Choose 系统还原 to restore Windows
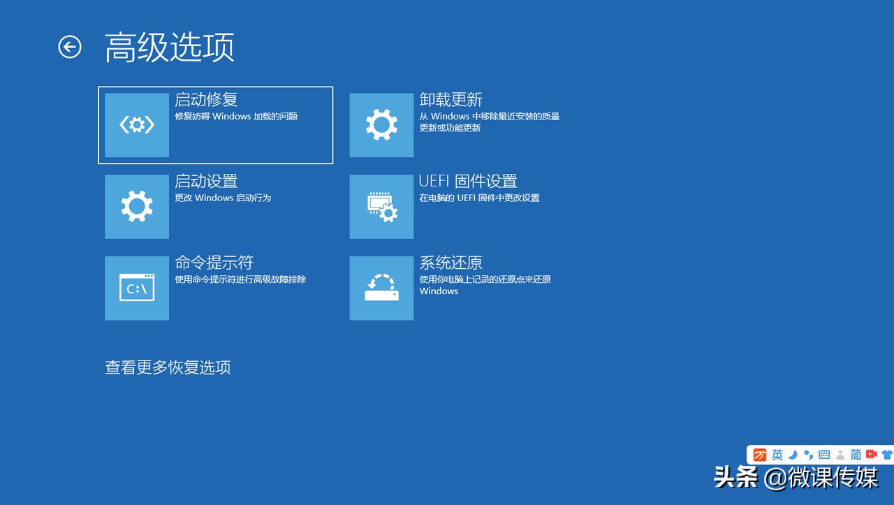Image resolution: width=894 pixels, height=505 pixels. [461, 288]
